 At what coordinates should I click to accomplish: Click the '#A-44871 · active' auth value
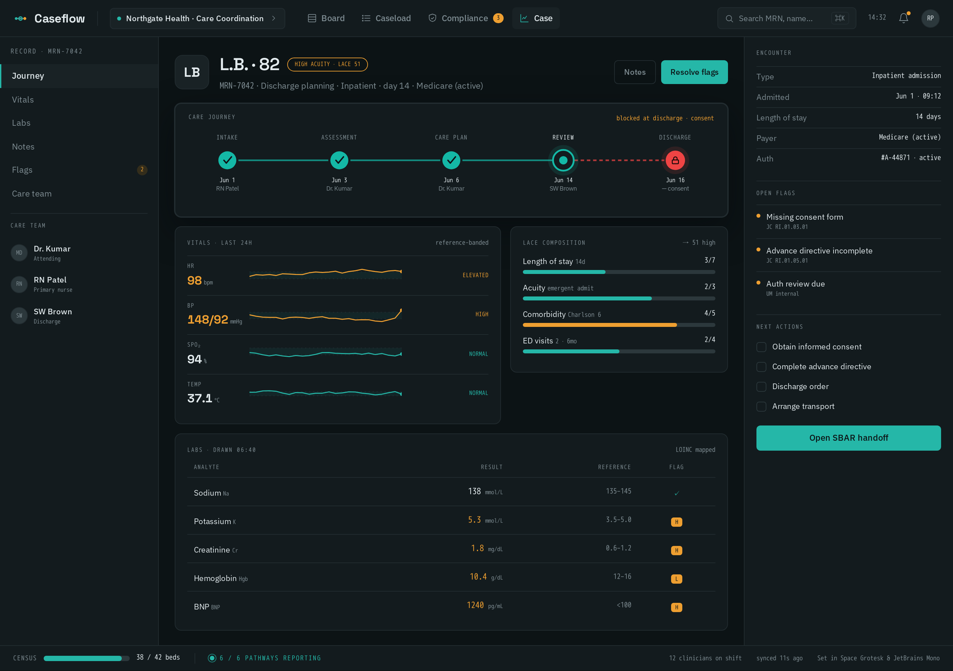tap(911, 158)
